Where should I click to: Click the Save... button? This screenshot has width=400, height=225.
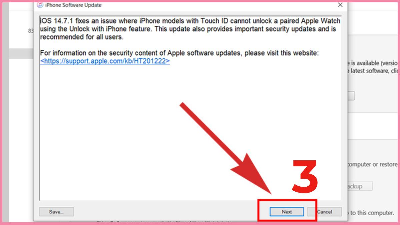56,212
